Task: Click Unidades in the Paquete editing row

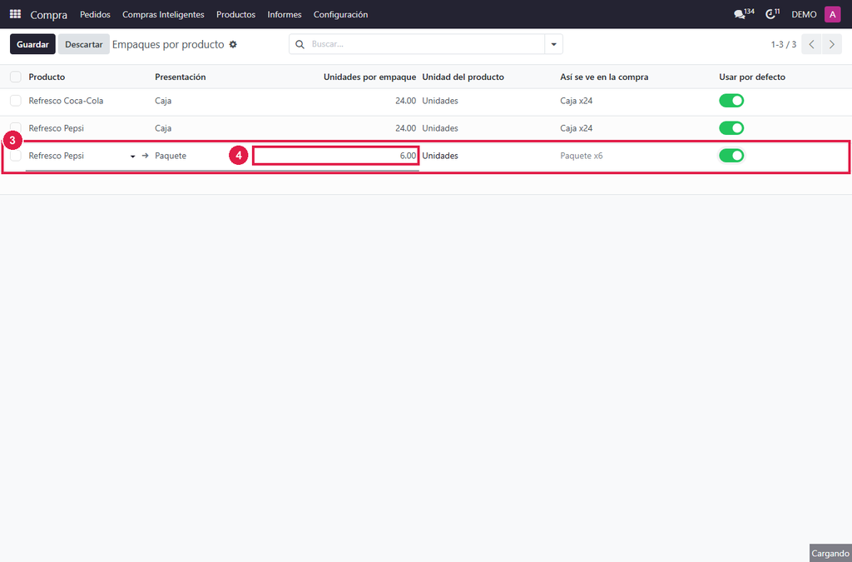Action: coord(440,156)
